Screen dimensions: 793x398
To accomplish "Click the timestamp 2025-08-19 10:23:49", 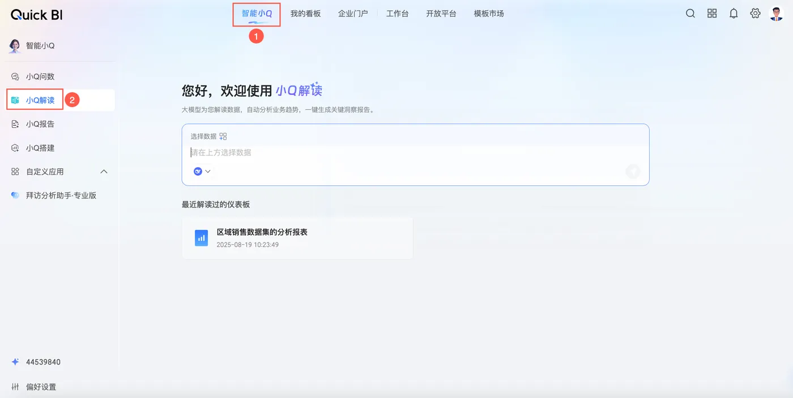I will click(248, 245).
